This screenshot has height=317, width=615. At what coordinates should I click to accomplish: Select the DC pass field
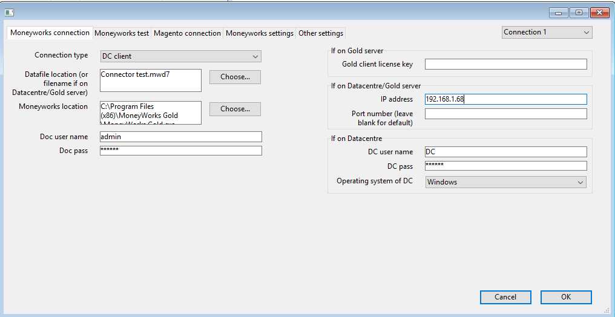tap(506, 166)
